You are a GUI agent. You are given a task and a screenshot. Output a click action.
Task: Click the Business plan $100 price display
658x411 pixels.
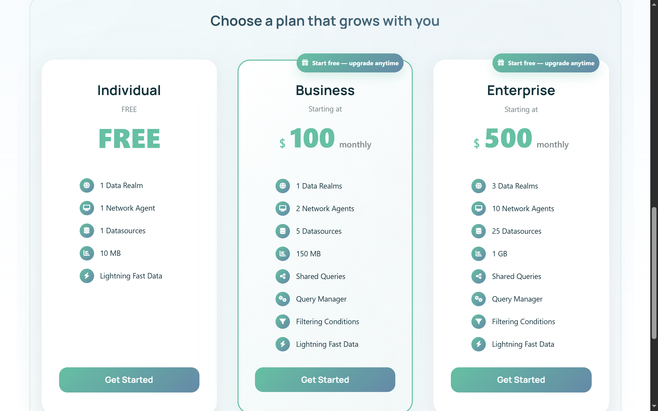(313, 138)
